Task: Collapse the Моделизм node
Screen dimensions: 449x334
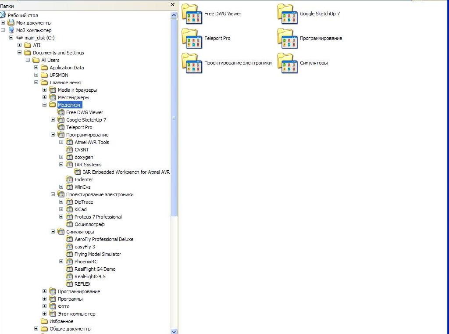Action: (x=44, y=104)
